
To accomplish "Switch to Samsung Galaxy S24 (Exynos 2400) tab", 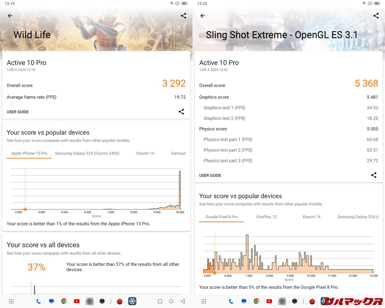I will point(87,153).
